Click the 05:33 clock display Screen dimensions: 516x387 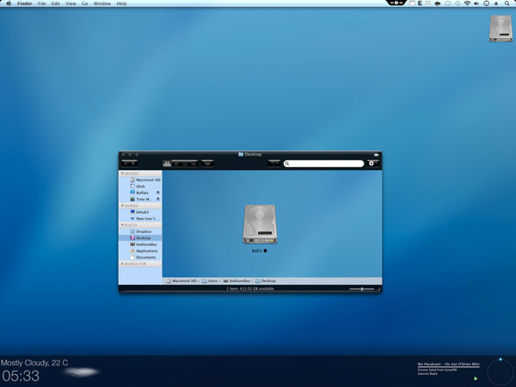21,376
